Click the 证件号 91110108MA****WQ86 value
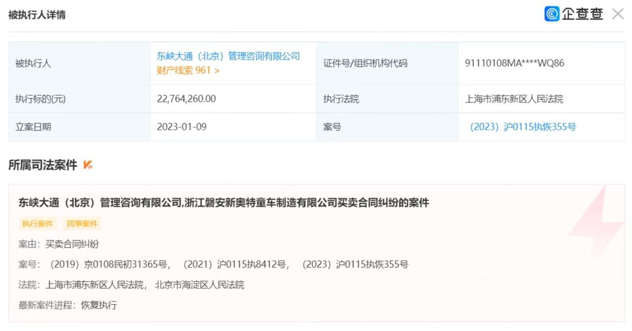Screen dimensions: 632x331 pyautogui.click(x=514, y=64)
